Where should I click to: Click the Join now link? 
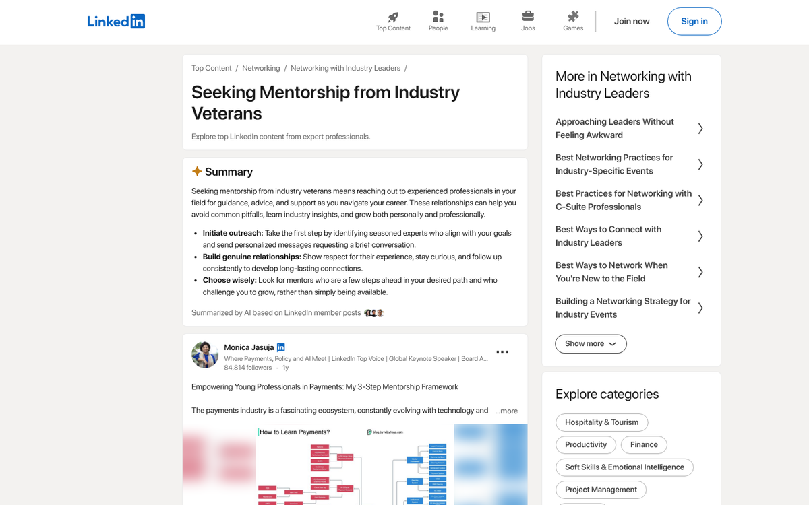coord(632,22)
